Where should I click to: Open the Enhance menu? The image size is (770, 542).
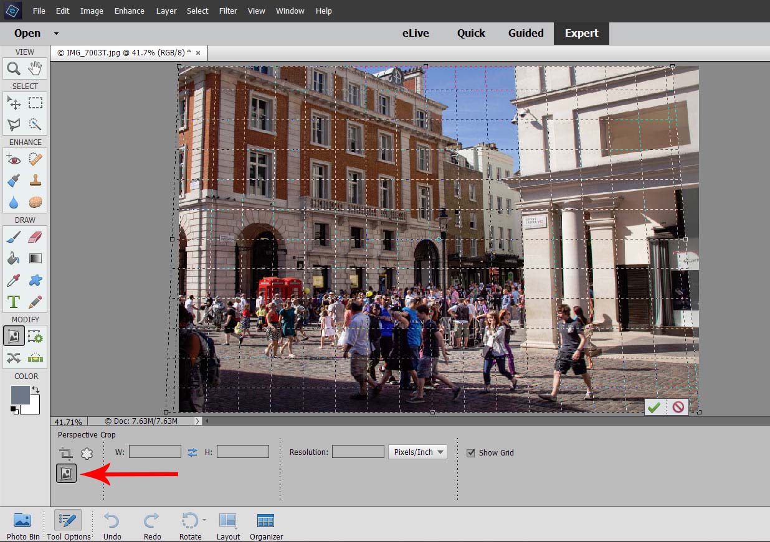point(129,11)
